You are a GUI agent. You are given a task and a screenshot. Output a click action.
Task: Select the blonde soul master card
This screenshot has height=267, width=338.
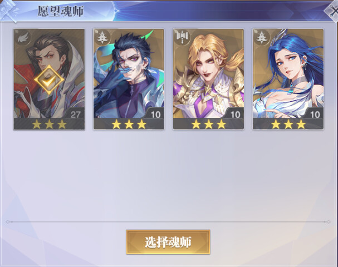point(208,80)
